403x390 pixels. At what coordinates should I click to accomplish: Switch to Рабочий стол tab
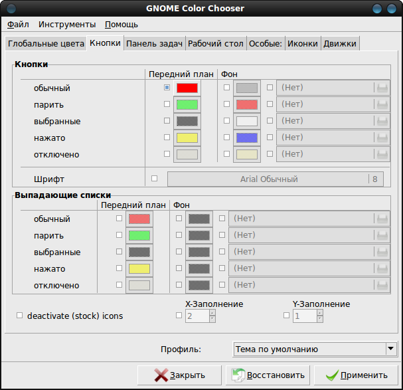tap(216, 43)
